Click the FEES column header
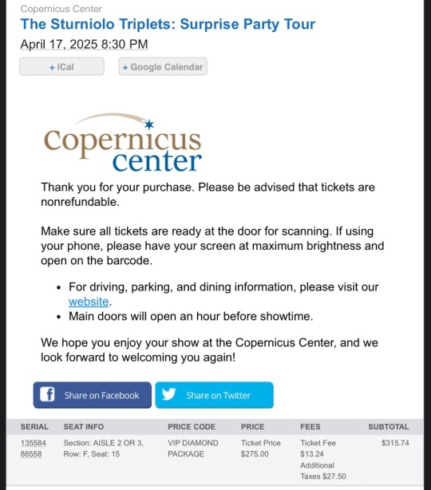This screenshot has width=431, height=490. 310,427
